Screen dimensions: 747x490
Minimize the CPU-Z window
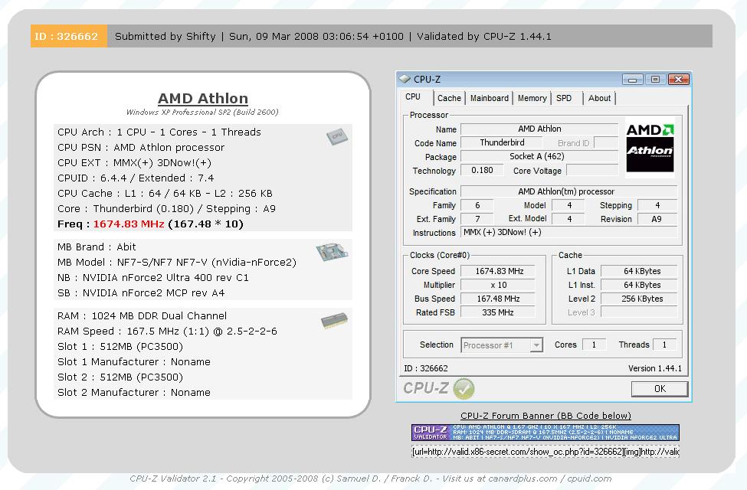pyautogui.click(x=632, y=79)
